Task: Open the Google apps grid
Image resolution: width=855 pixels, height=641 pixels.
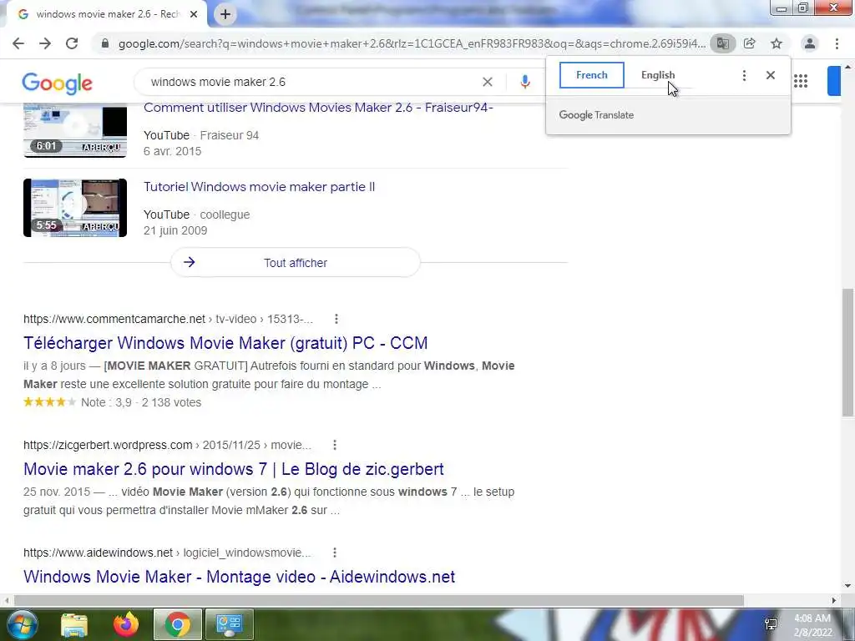Action: click(801, 82)
